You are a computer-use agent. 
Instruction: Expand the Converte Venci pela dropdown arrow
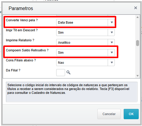pos(112,22)
